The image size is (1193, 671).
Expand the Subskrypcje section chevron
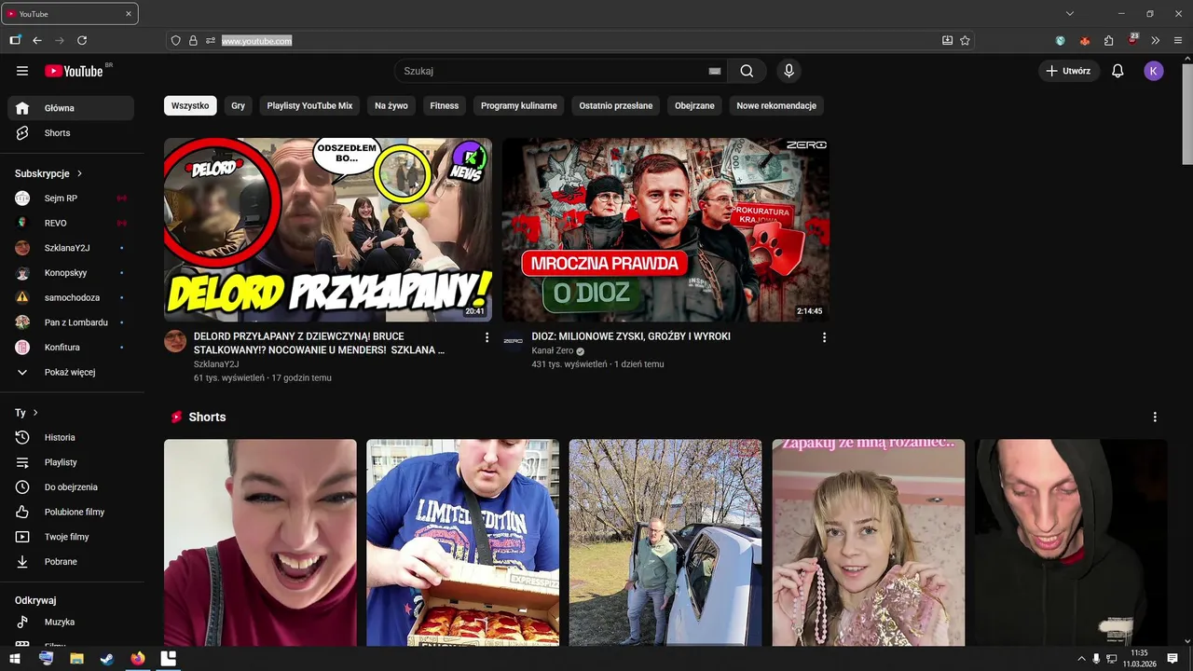pyautogui.click(x=79, y=173)
